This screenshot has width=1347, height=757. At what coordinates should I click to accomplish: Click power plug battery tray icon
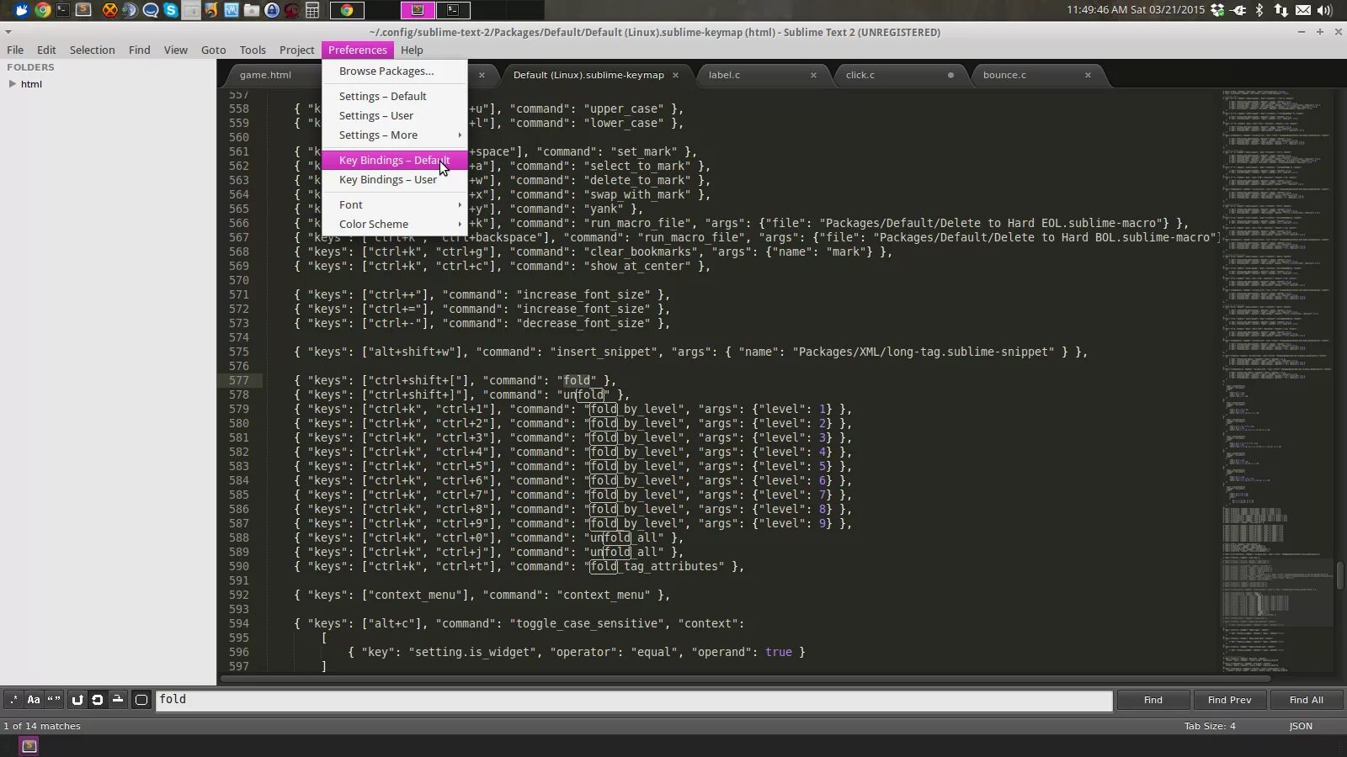pyautogui.click(x=1238, y=10)
